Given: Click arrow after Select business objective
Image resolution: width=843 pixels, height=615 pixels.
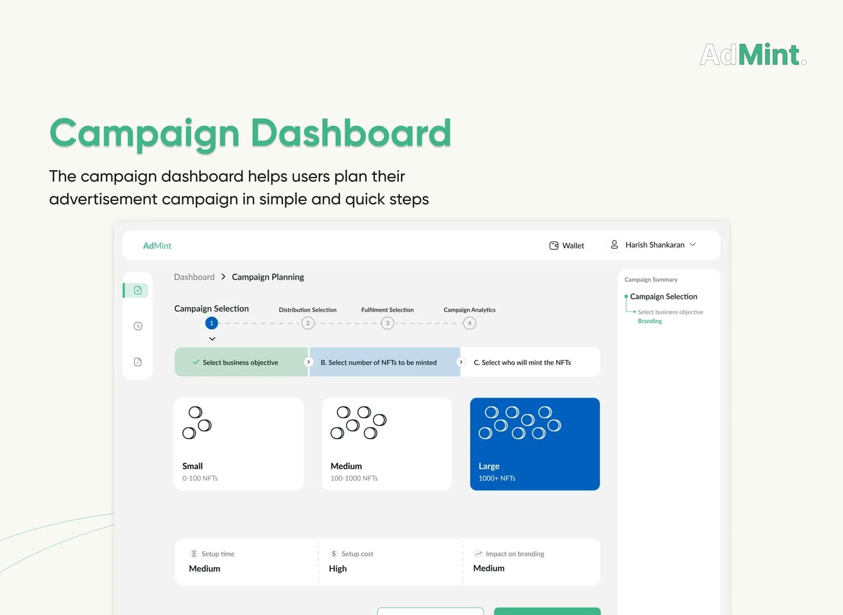Looking at the screenshot, I should [x=309, y=362].
